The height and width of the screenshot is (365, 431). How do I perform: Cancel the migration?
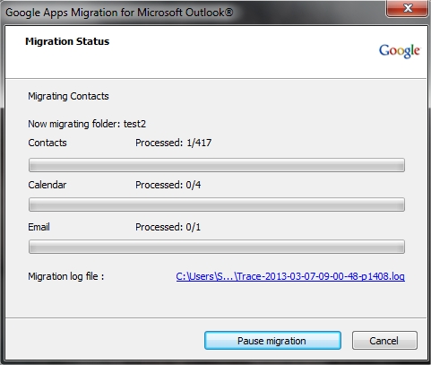tap(384, 341)
